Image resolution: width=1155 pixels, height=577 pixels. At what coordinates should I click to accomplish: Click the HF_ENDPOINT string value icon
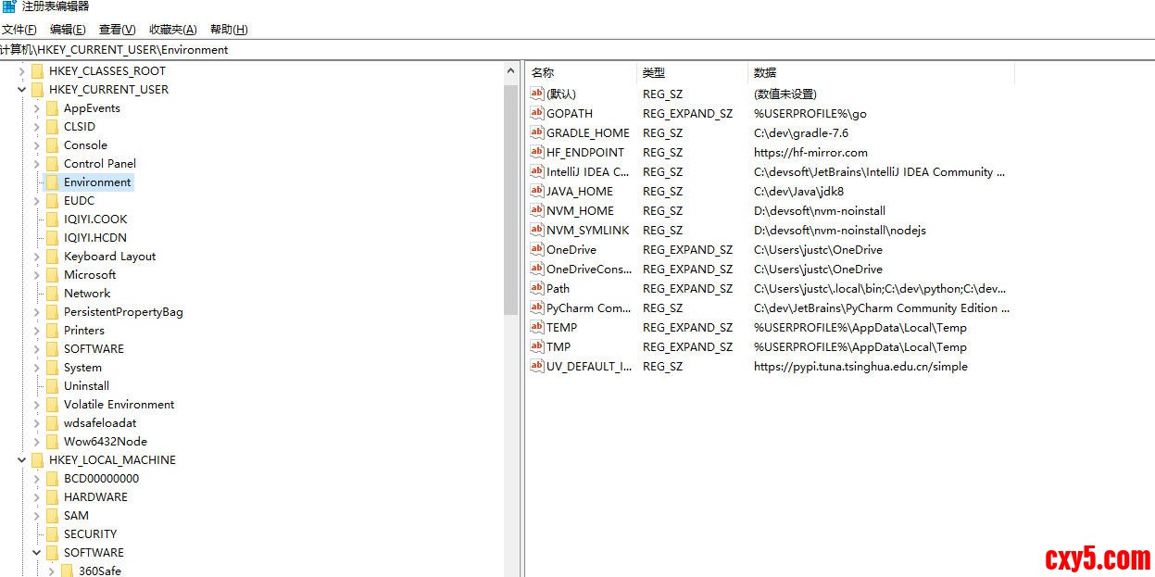click(x=537, y=152)
